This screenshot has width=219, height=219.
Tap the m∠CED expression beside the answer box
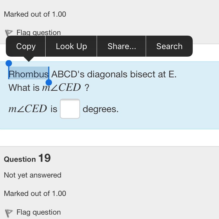(x=28, y=109)
